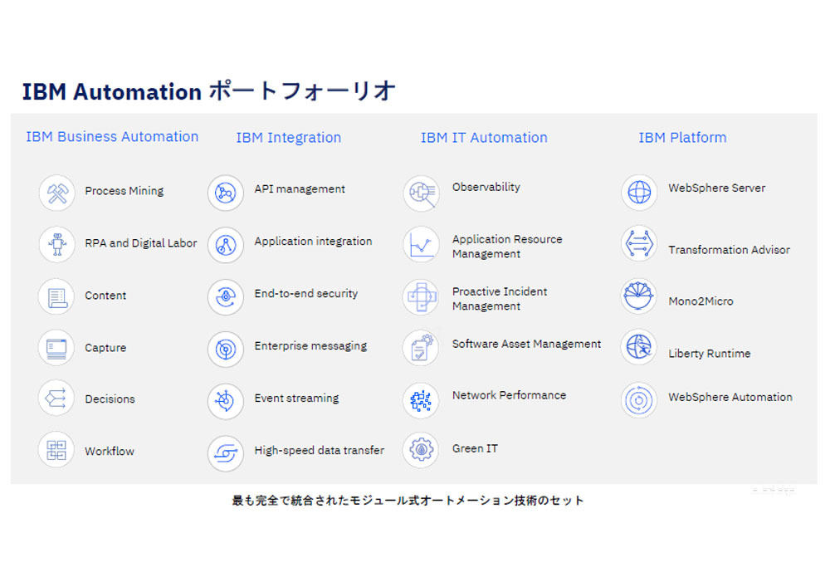Click the Mono2Micro icon
Viewport: 830px width, 582px height.
pos(639,296)
